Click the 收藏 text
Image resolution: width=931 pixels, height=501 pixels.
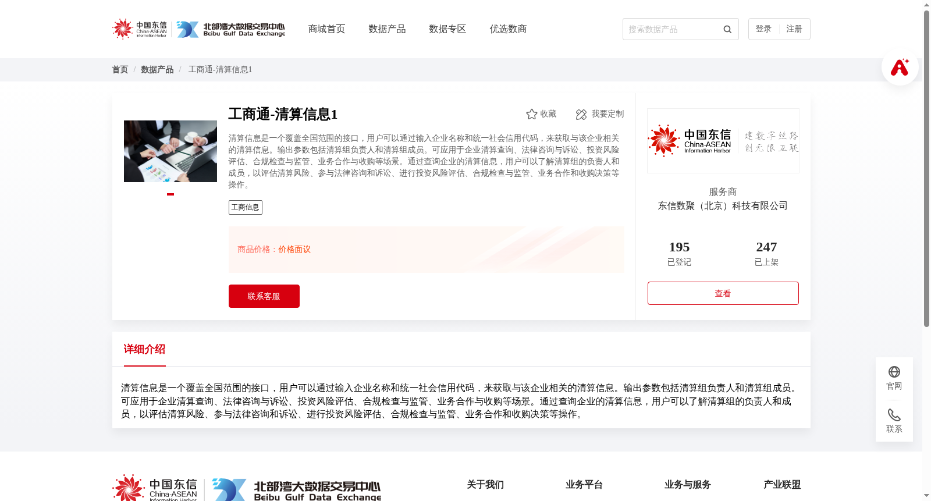(548, 114)
